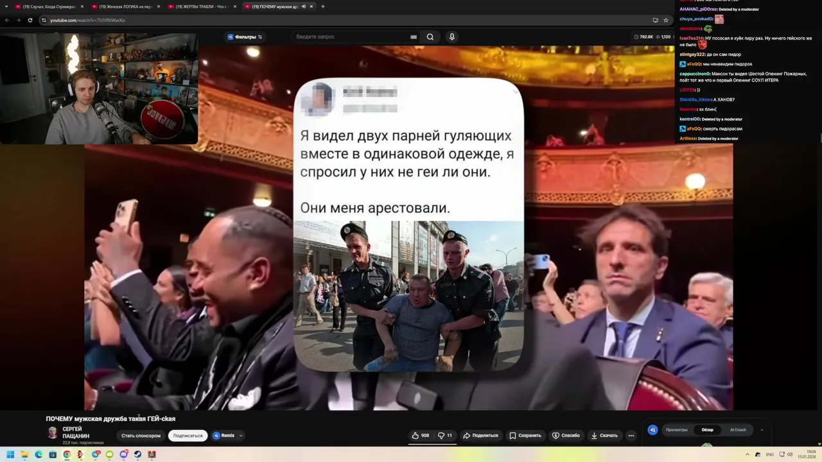Click Стать спонсором to join channel

click(x=141, y=436)
